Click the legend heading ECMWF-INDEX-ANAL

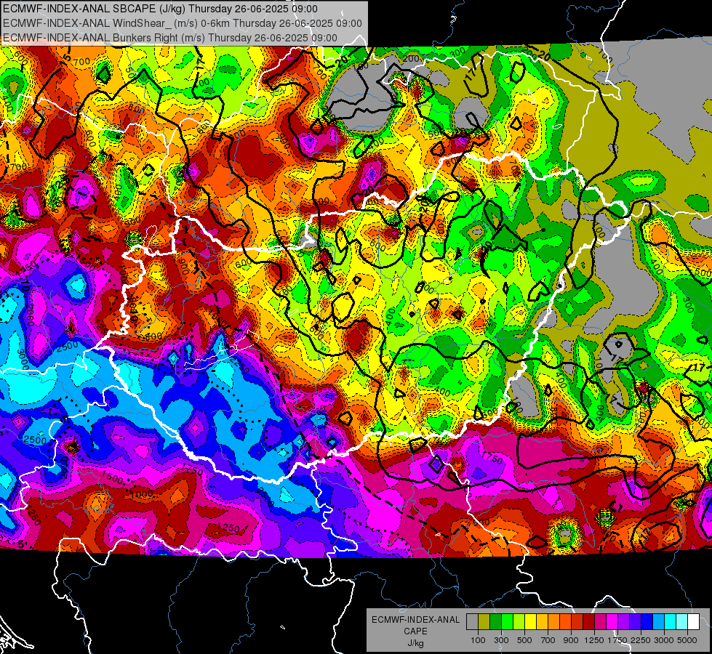[415, 620]
